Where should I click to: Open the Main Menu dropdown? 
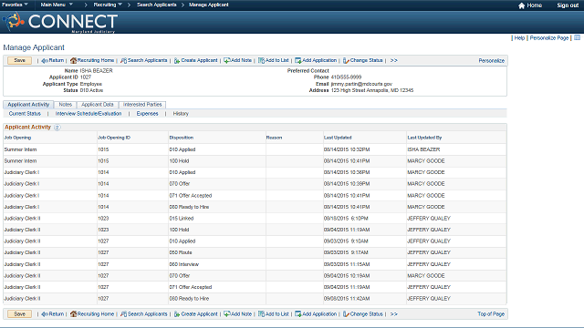tap(57, 5)
